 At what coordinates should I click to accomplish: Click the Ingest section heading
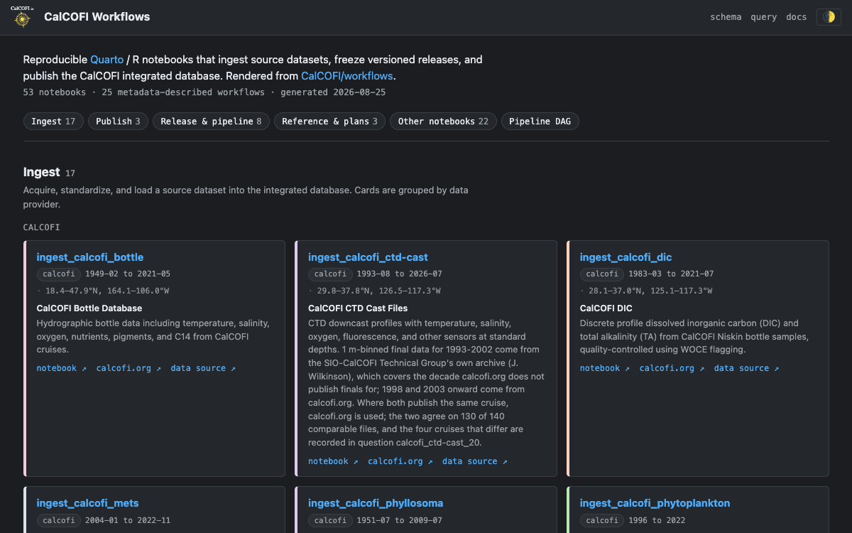pos(41,173)
